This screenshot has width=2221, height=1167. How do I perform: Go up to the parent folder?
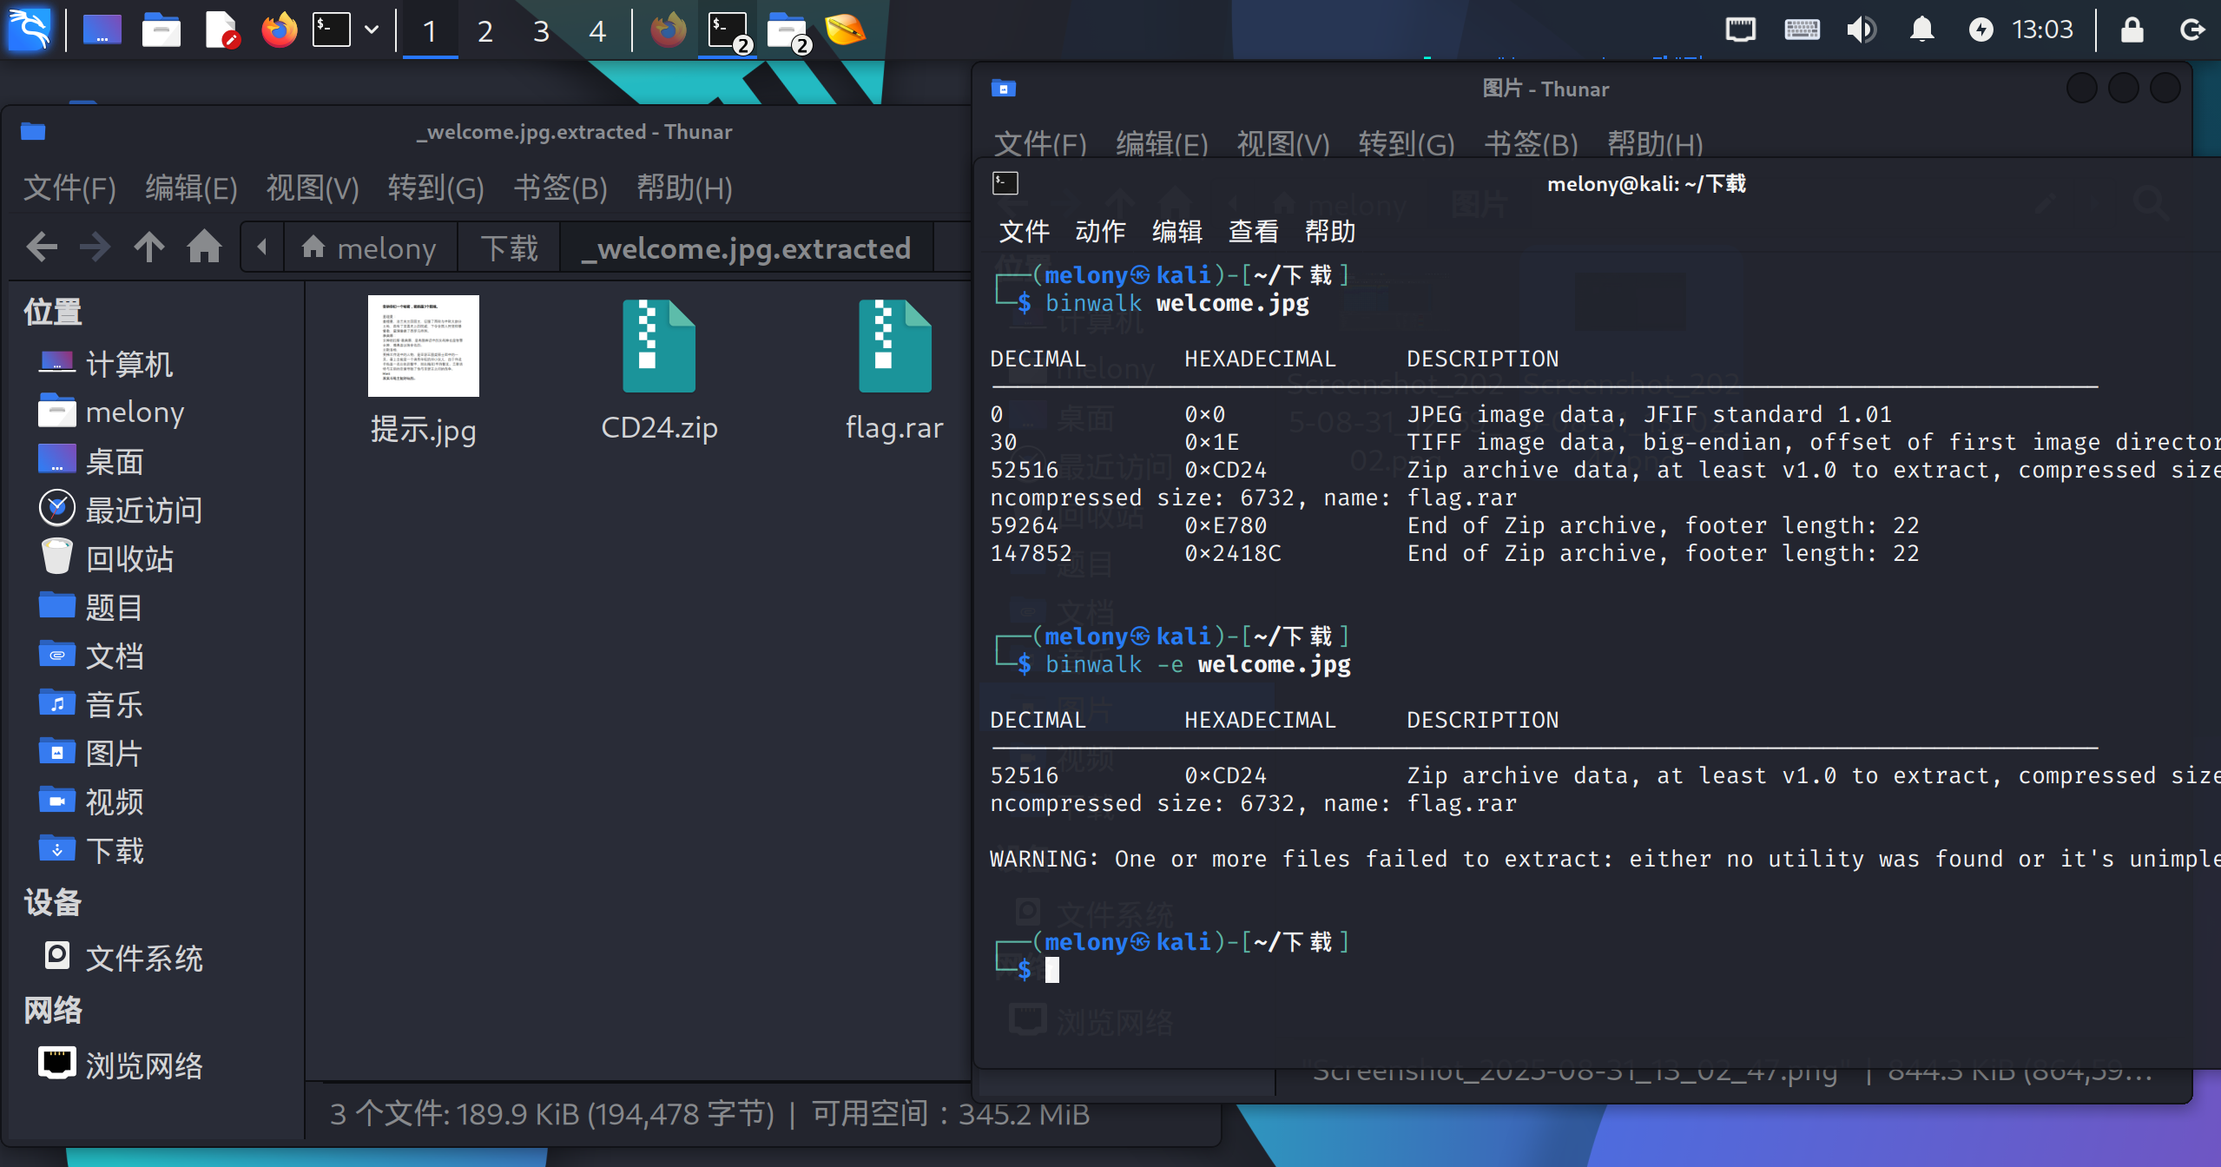point(148,248)
